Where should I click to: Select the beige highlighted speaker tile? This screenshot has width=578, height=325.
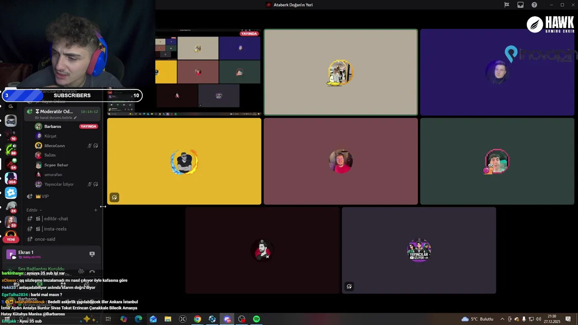[340, 72]
